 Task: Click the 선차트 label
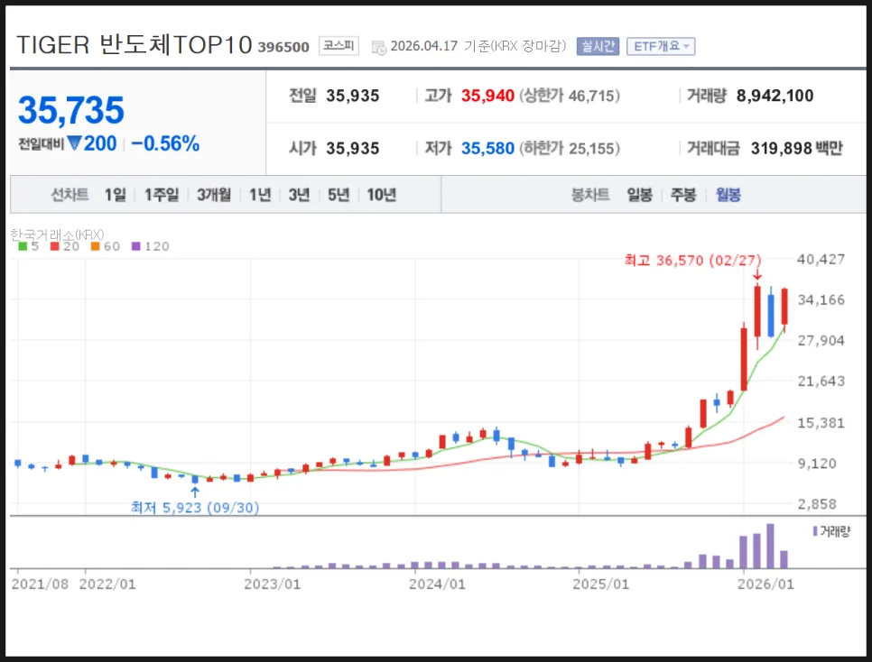tap(70, 195)
